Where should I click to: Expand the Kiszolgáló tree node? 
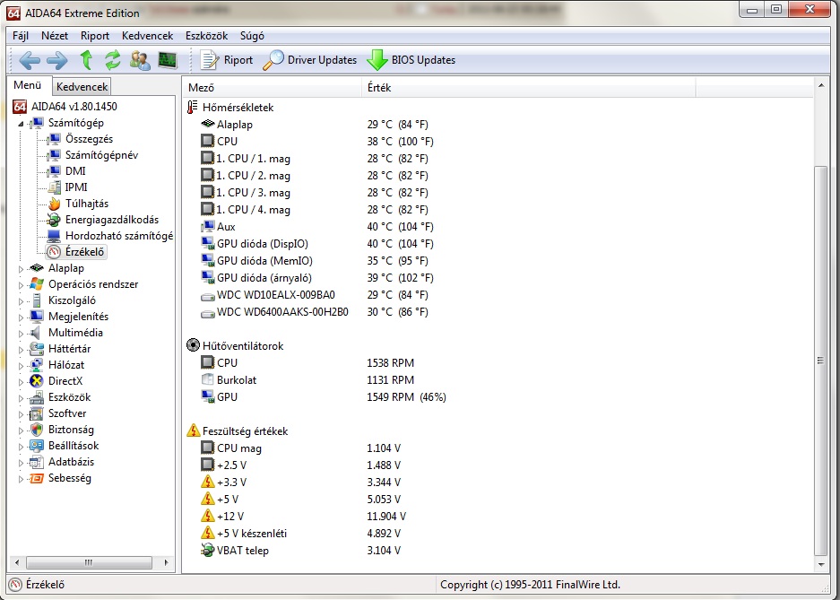click(x=21, y=301)
